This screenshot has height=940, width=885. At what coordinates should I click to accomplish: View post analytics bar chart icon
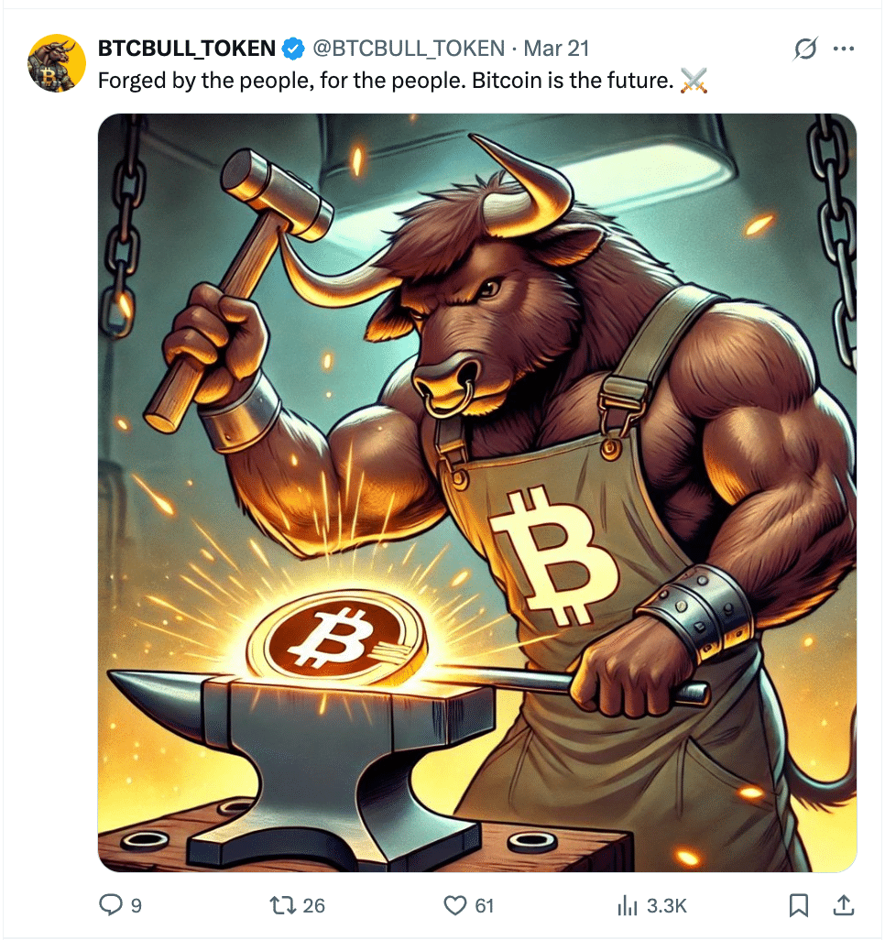[628, 905]
